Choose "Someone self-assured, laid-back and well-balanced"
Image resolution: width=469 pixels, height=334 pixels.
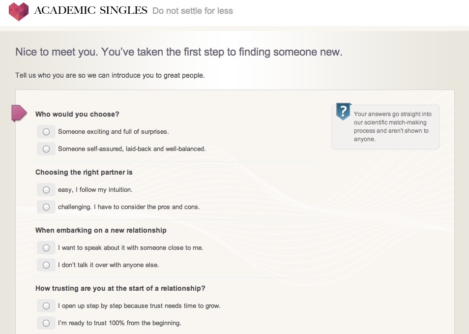click(x=46, y=149)
